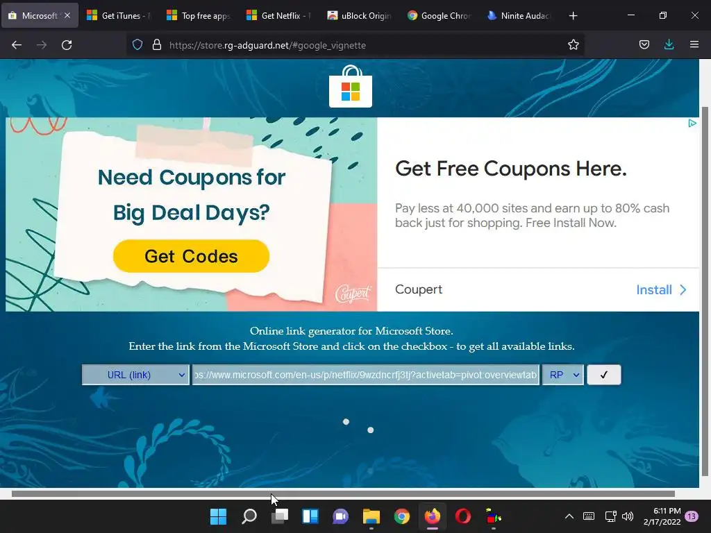View site security padlock info
The image size is (711, 533).
tap(157, 45)
